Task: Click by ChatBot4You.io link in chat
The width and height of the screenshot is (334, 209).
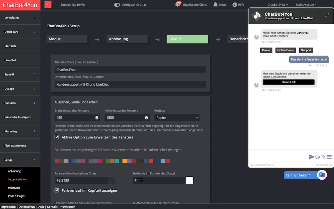Action: point(262,165)
